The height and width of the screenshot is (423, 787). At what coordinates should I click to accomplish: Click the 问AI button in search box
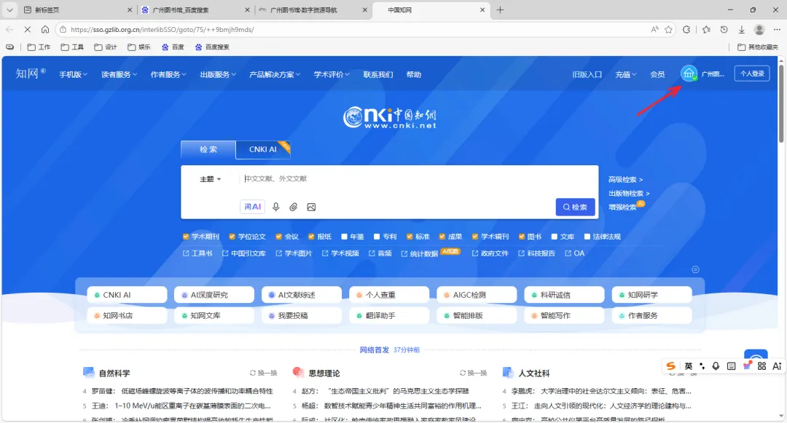coord(252,207)
